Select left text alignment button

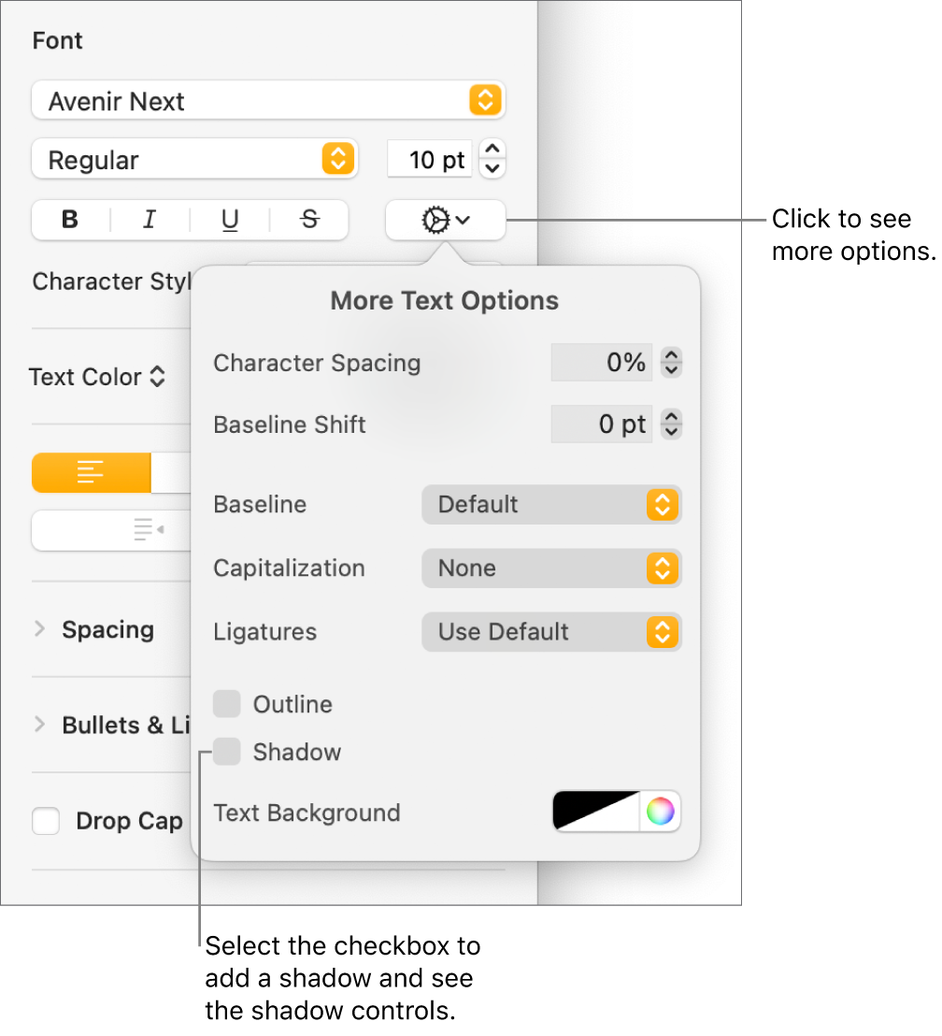pos(91,473)
